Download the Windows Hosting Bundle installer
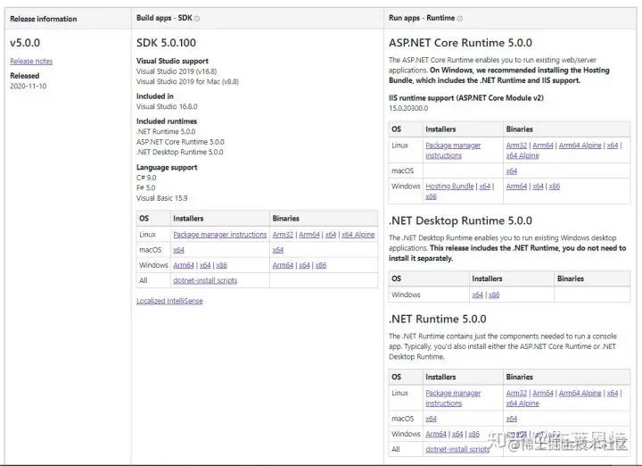 (449, 186)
